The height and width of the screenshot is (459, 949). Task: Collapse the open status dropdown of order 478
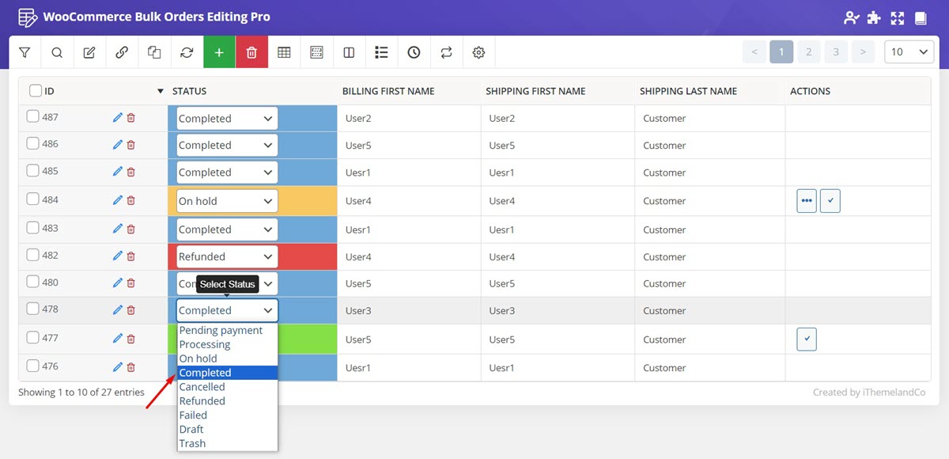coord(227,310)
